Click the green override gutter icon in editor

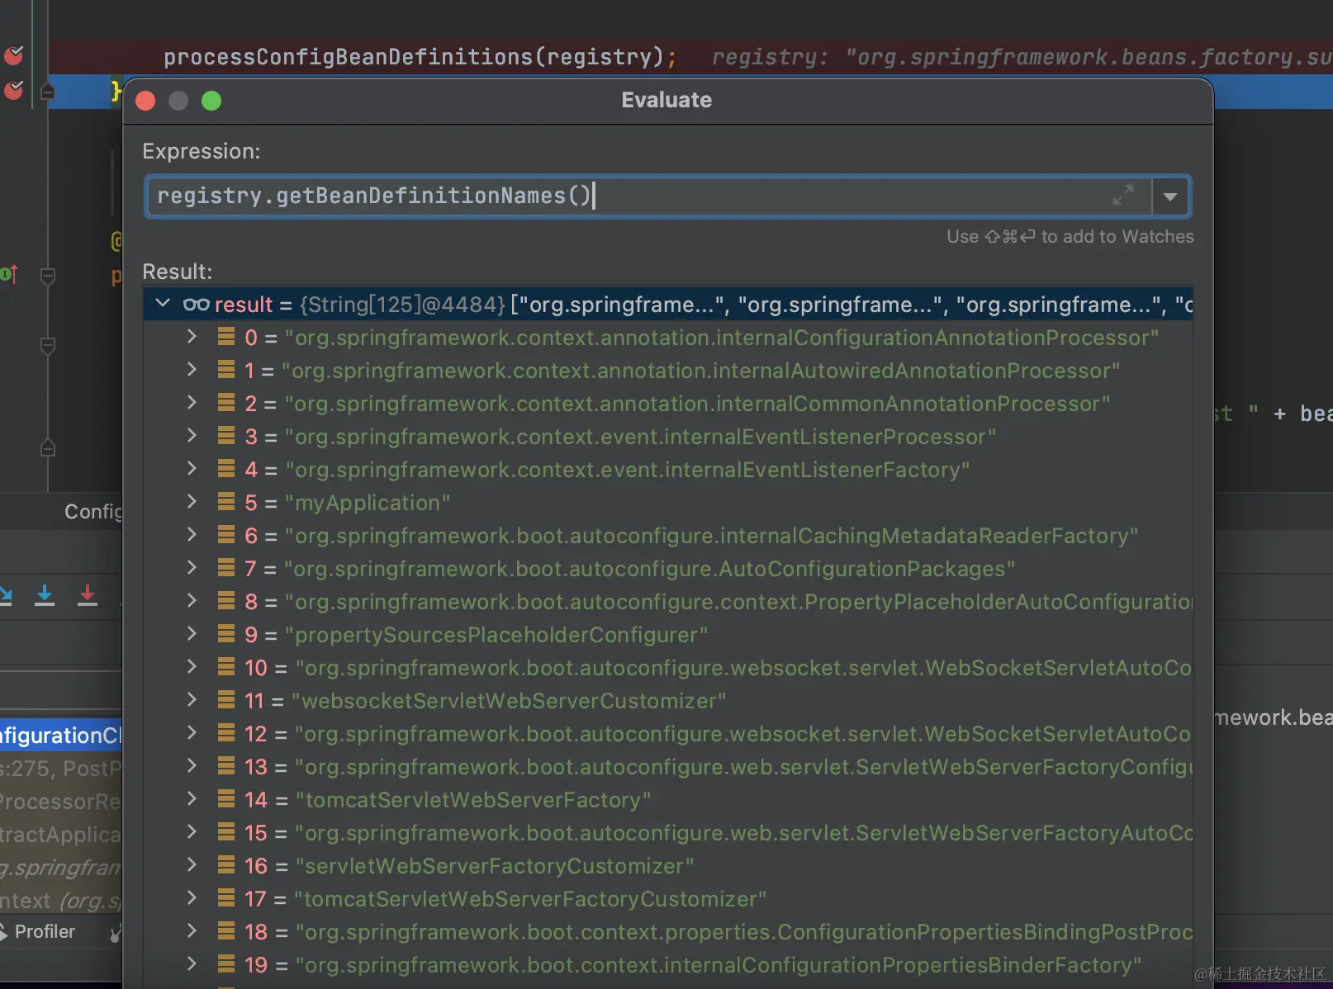click(9, 274)
